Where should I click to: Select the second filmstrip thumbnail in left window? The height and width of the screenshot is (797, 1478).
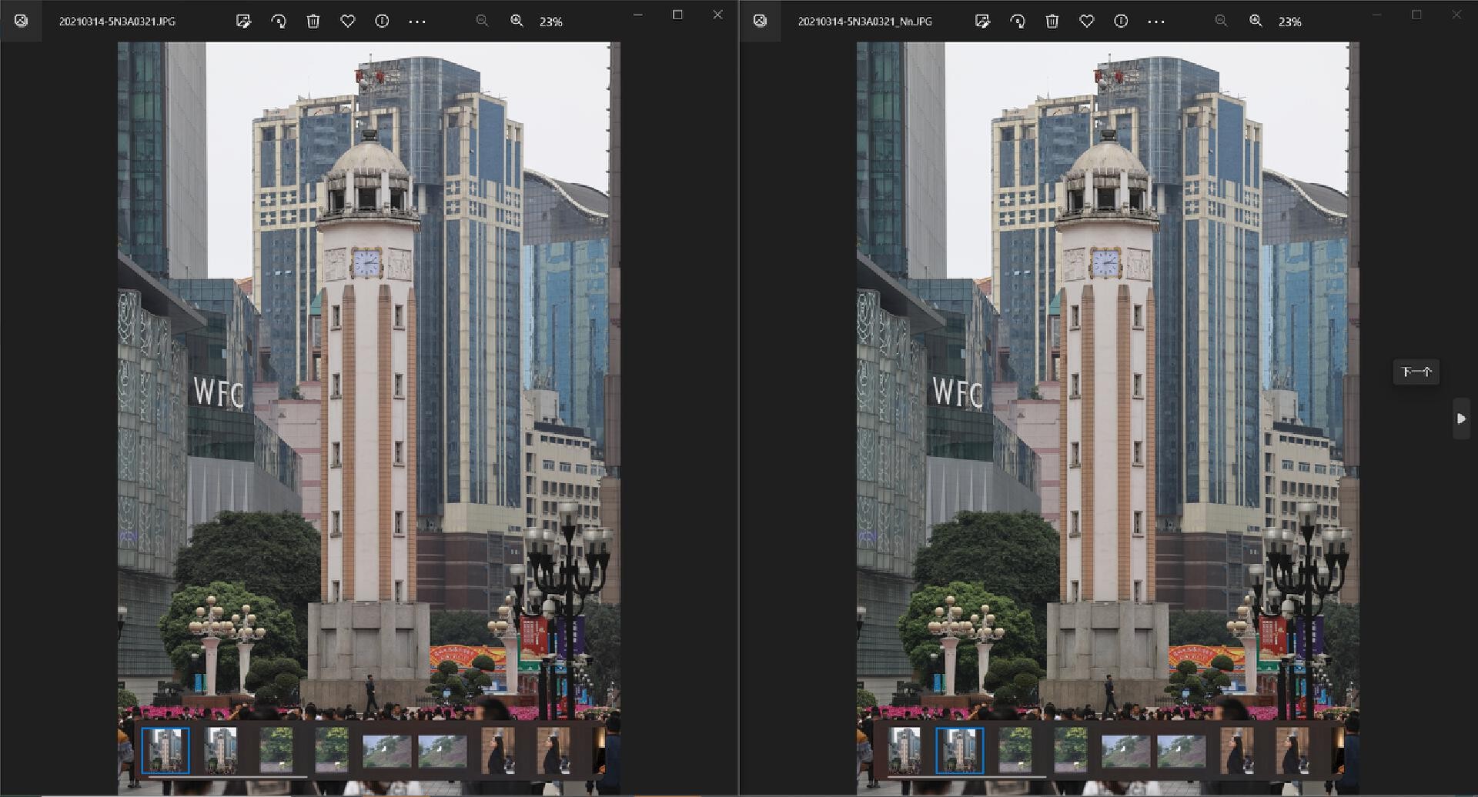221,750
